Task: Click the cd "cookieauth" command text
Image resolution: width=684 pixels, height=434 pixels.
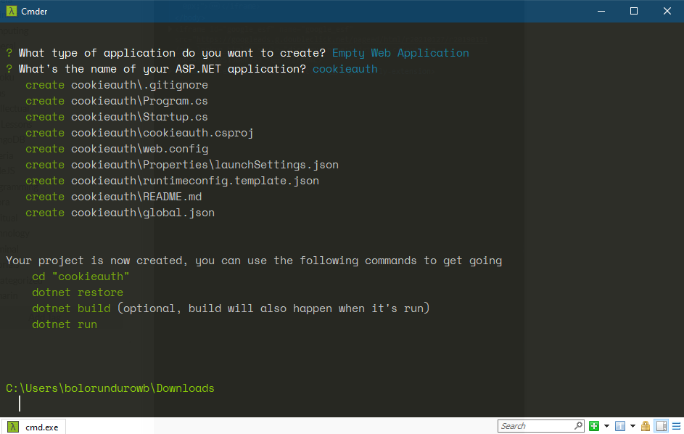Action: (81, 277)
